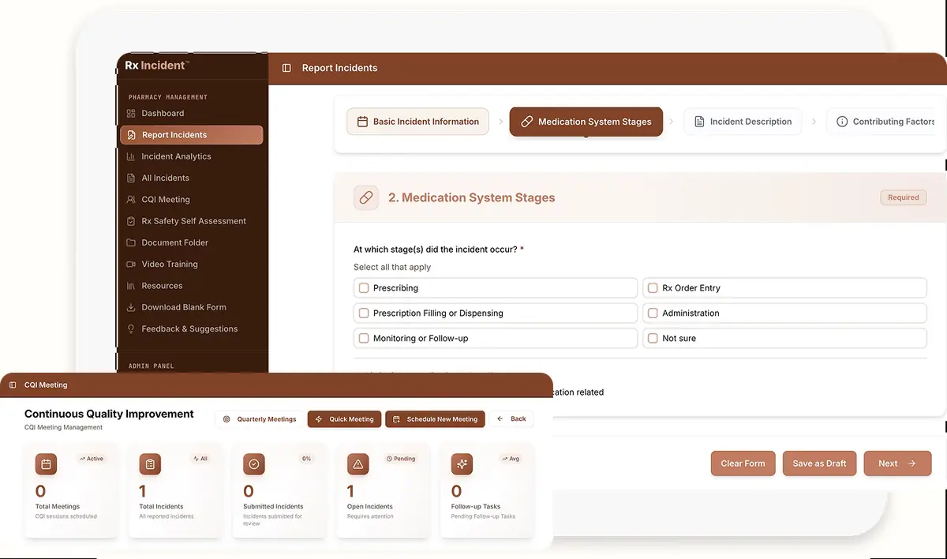Click the document icon in Incident Description step
The height and width of the screenshot is (559, 947).
tap(699, 122)
